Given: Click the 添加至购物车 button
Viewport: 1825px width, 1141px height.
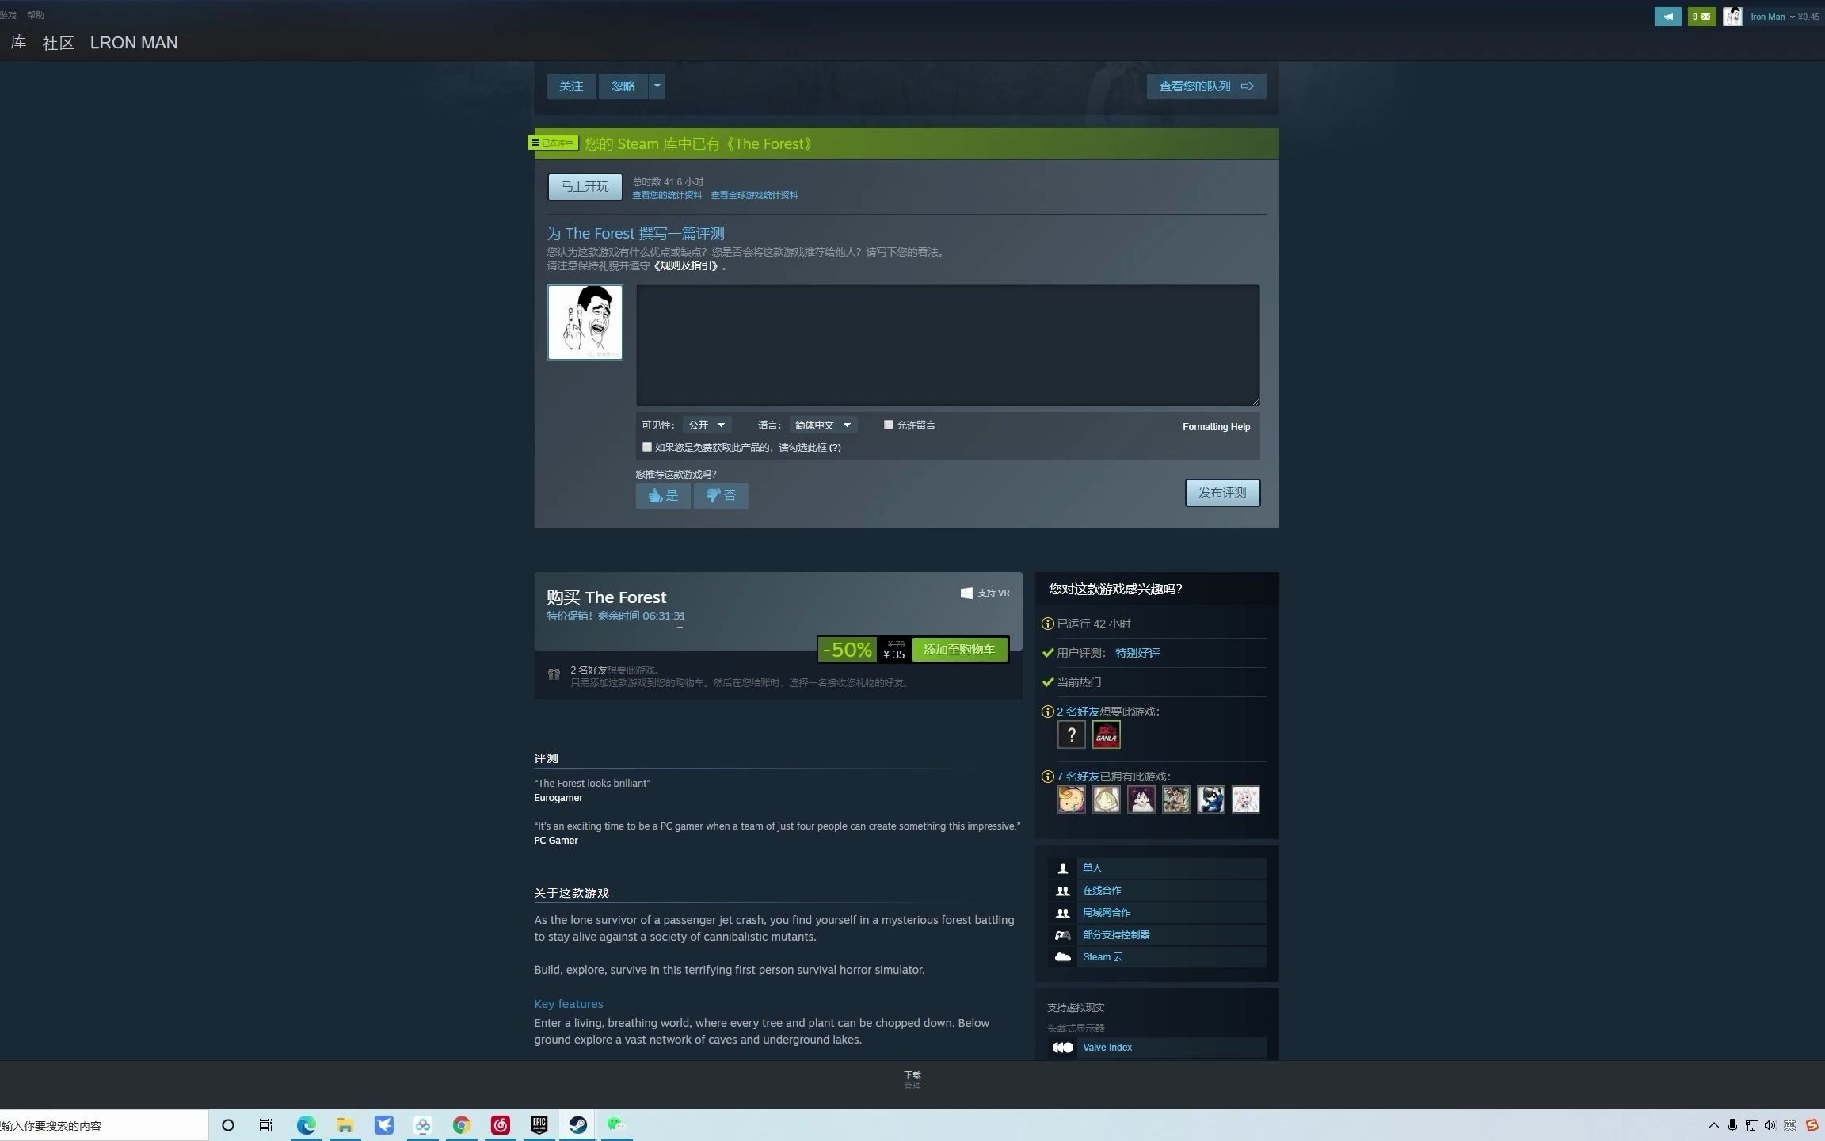Looking at the screenshot, I should pos(958,649).
